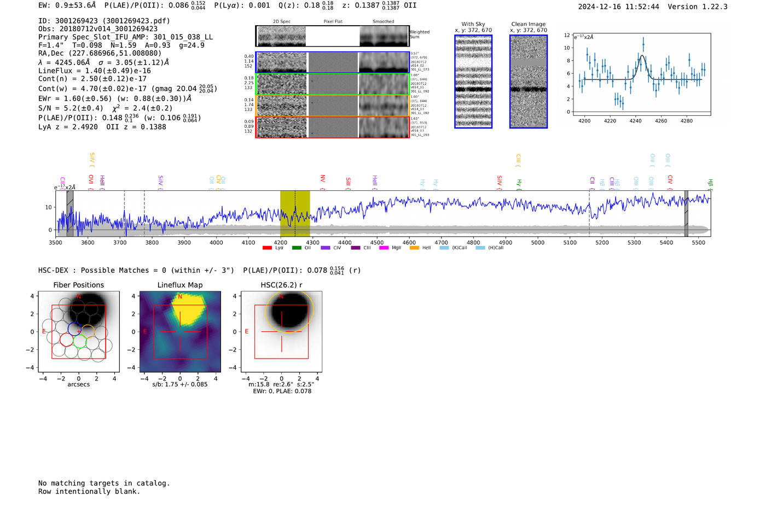Click the orange SiIV line label
This screenshot has width=766, height=521.
click(92, 159)
